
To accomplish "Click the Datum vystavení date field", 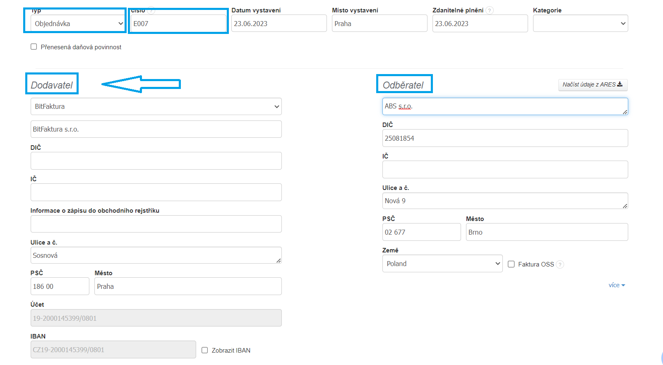I will (279, 24).
